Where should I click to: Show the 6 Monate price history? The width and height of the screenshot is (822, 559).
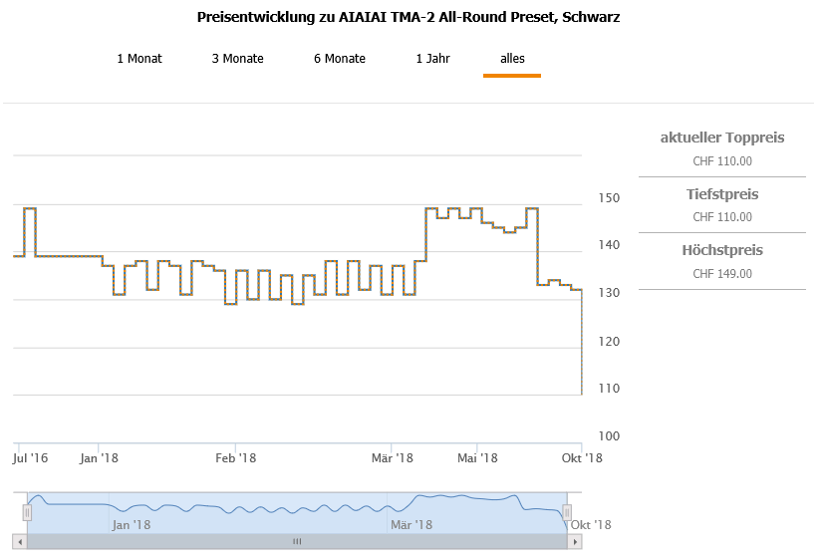(x=339, y=59)
